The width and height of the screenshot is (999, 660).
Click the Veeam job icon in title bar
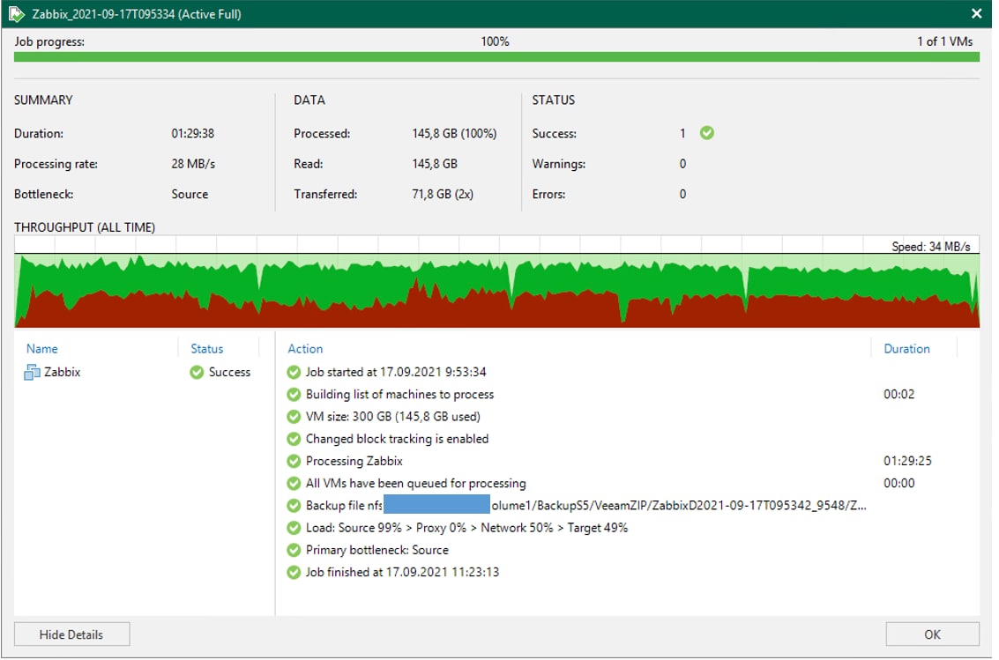click(16, 13)
